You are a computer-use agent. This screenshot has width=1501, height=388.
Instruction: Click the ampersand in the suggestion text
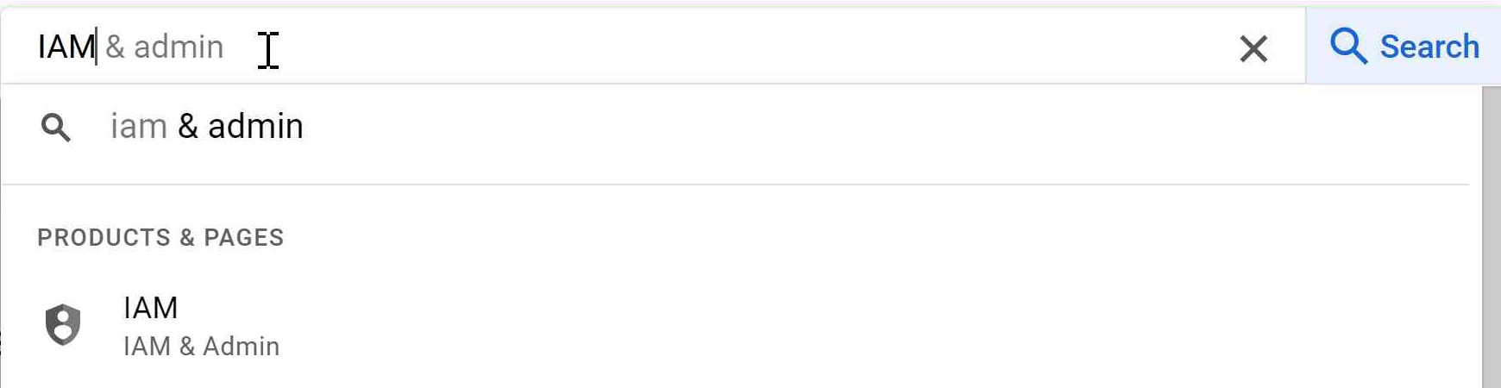pos(188,127)
